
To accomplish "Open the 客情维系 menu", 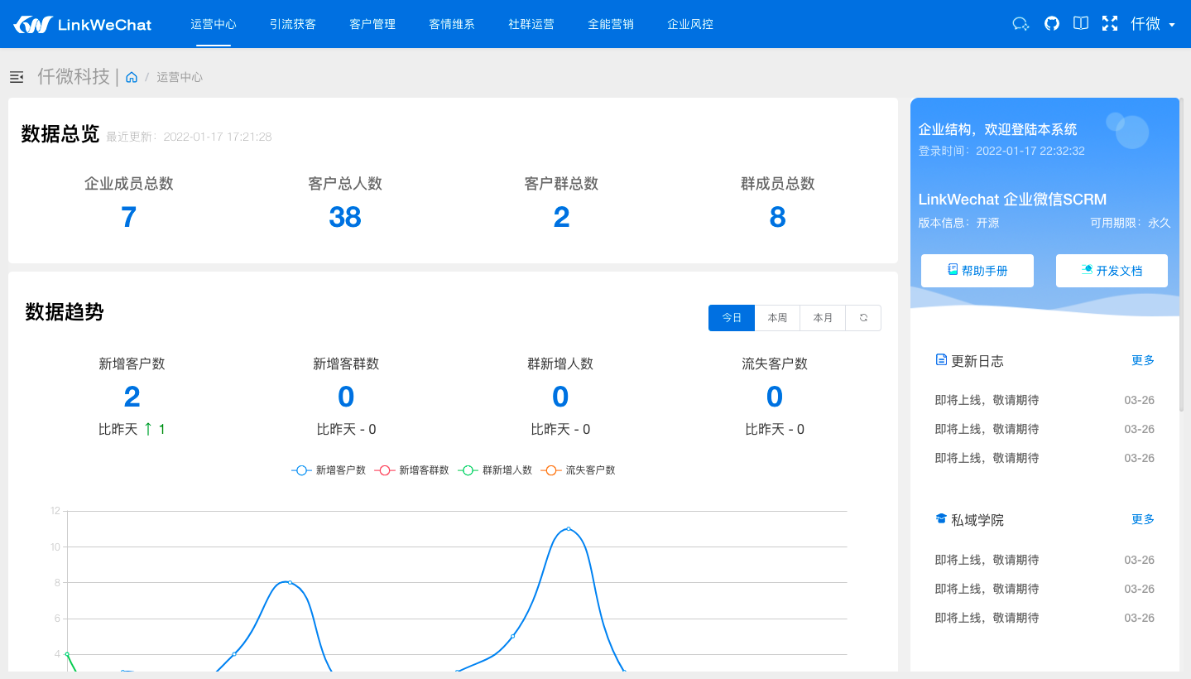I will 452,24.
